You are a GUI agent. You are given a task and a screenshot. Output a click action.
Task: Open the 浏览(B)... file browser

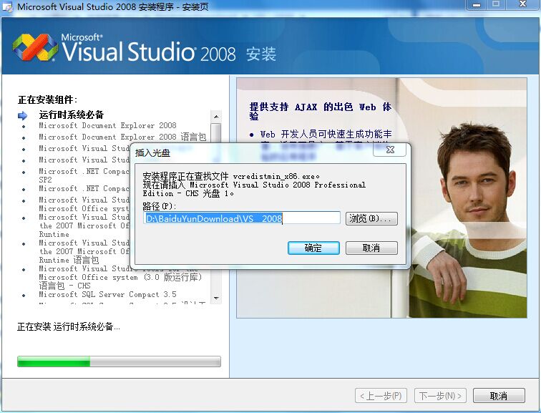pos(371,218)
